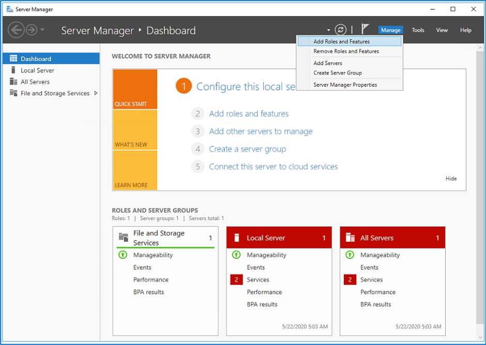
Task: Expand File and Storage Services sidebar arrow
Action: coord(96,93)
